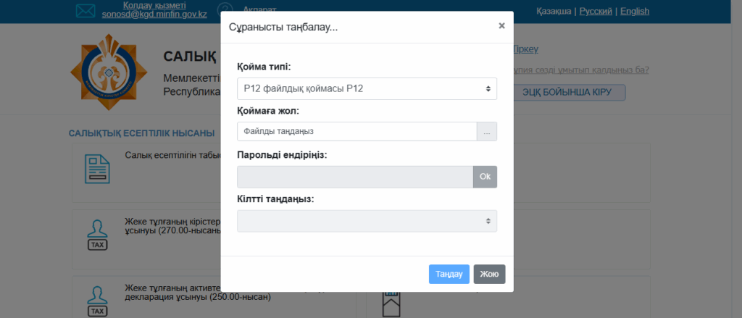The image size is (742, 318).
Task: Click the tax committee emblem logo
Action: 105,72
